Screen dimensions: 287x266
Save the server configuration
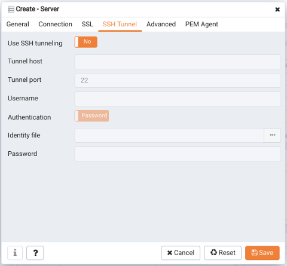(x=262, y=253)
